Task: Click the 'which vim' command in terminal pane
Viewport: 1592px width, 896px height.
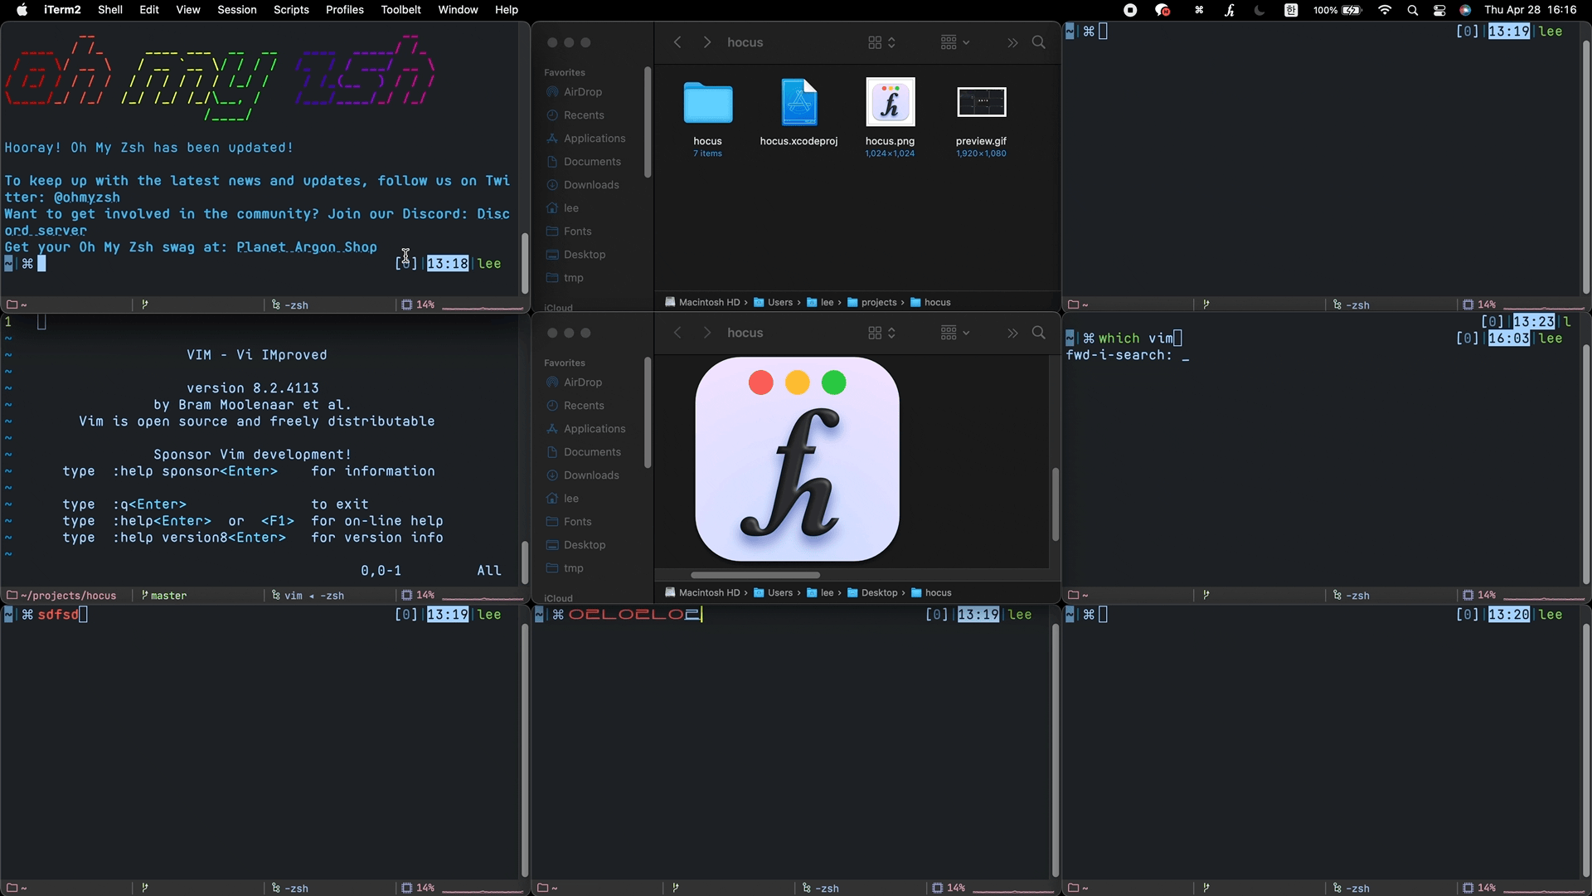Action: tap(1136, 338)
